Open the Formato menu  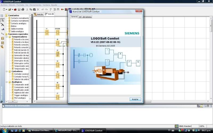pos(20,5)
